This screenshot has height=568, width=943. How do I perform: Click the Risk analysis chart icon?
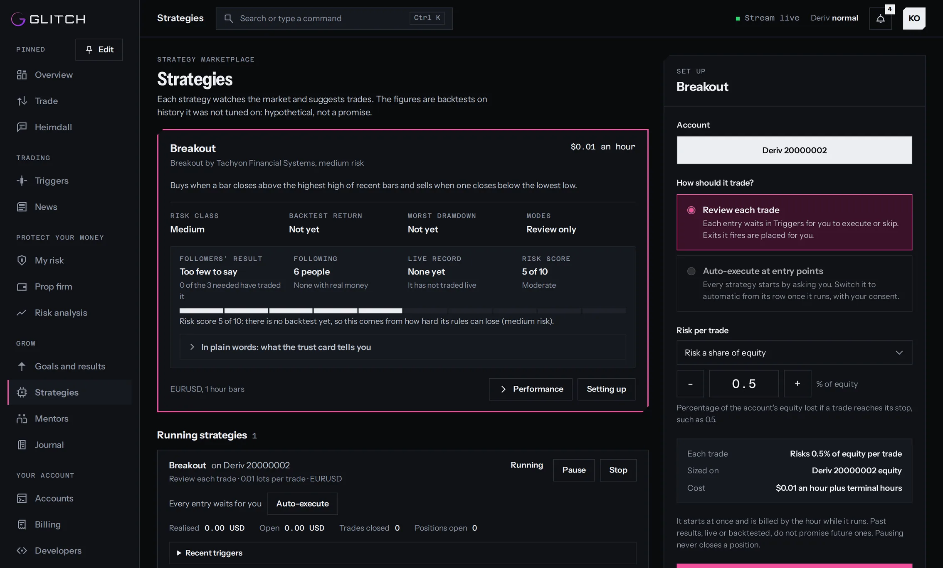[22, 313]
